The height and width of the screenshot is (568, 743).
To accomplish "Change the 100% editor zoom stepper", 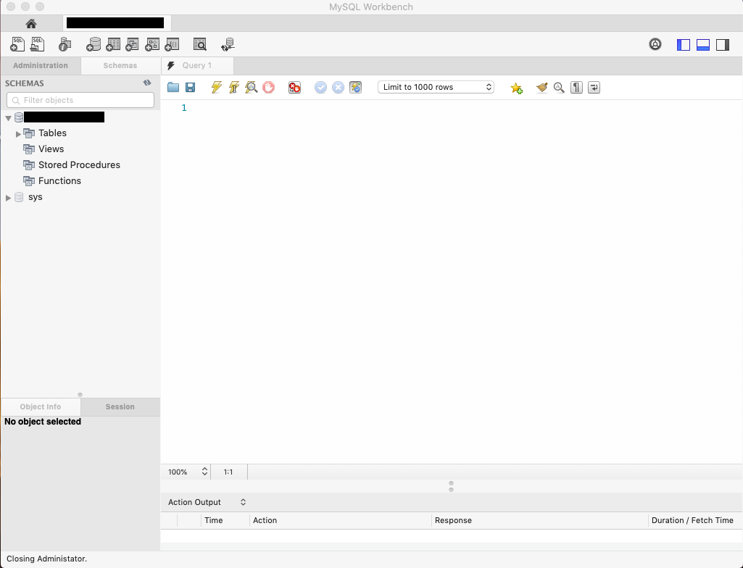I will click(204, 472).
